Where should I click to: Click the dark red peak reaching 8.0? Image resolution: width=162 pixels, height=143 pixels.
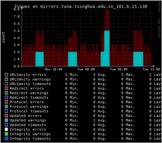[107, 20]
